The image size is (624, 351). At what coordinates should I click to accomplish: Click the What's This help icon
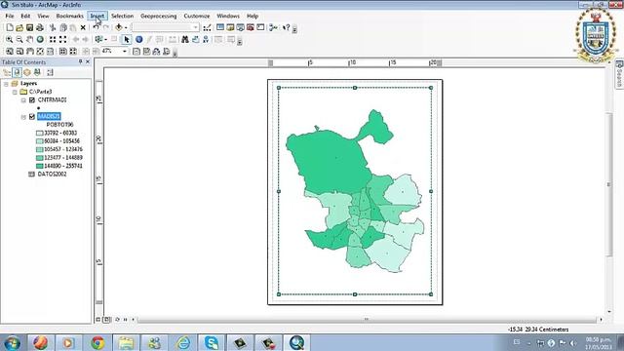pos(286,27)
